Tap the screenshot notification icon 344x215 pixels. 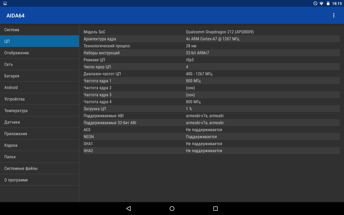[x=5, y=3]
